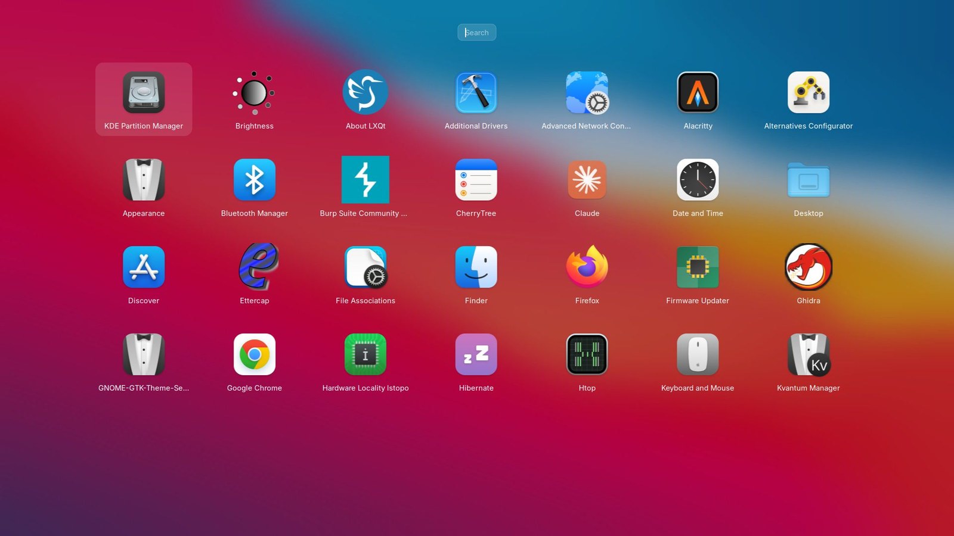Start Ettercap
Screen dimensions: 954x536
pos(258,266)
